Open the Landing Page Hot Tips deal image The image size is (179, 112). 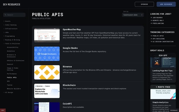[x=163, y=62]
